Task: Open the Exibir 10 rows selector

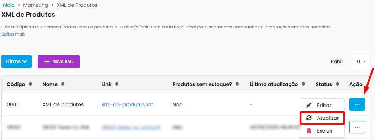Action: click(360, 61)
